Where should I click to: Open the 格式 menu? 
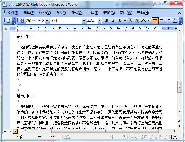click(x=76, y=13)
